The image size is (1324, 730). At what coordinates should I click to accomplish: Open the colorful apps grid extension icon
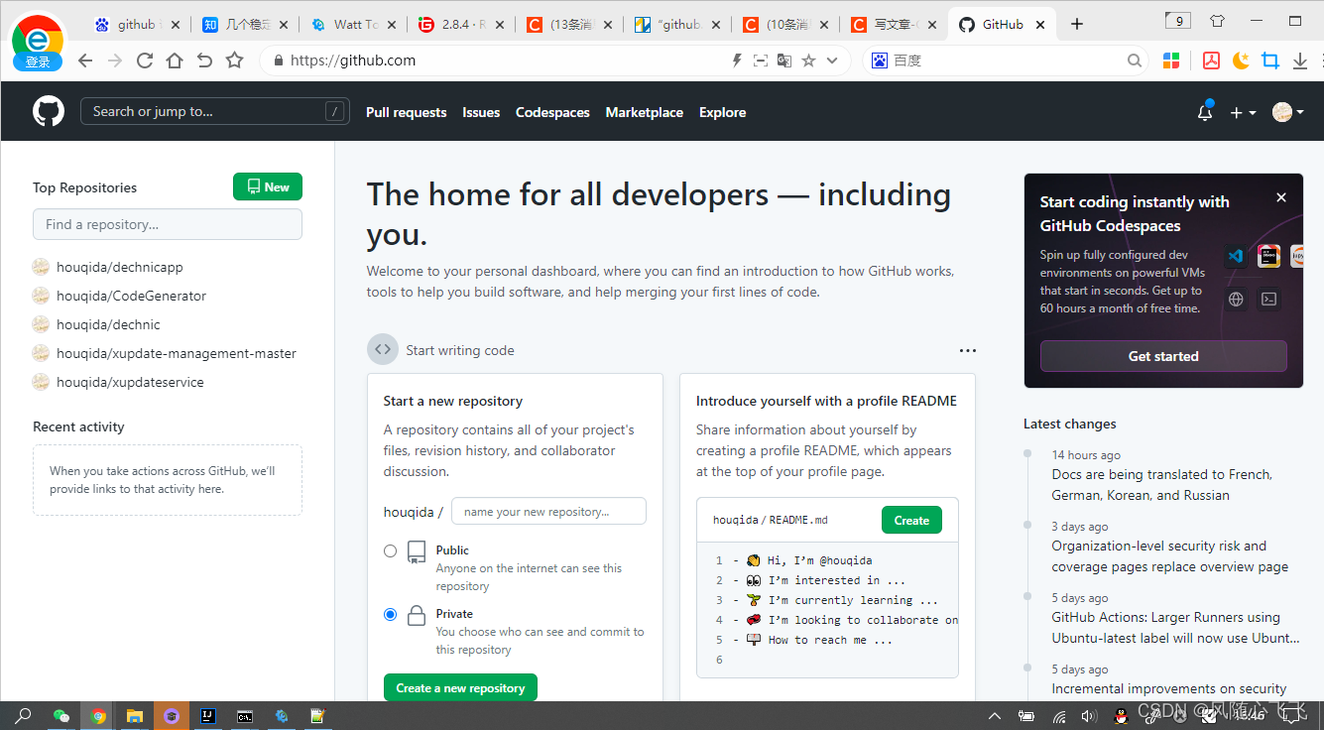1171,61
